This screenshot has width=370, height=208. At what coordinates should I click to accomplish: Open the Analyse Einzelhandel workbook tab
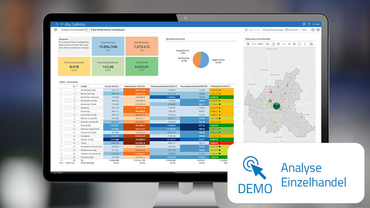[x=66, y=30]
